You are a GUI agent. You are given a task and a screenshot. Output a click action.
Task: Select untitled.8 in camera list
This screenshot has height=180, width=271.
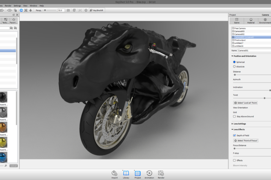point(251,46)
